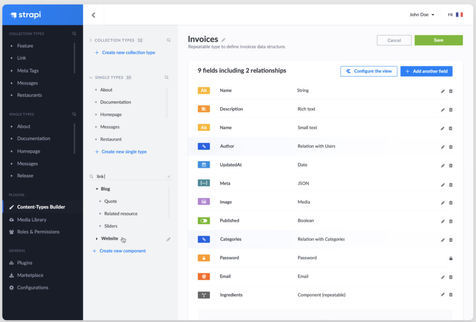Click Configure the view button
The image size is (476, 322).
pyautogui.click(x=369, y=71)
